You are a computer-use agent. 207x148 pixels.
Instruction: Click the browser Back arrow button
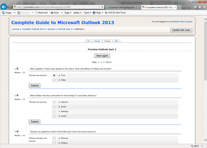(x=4, y=7)
